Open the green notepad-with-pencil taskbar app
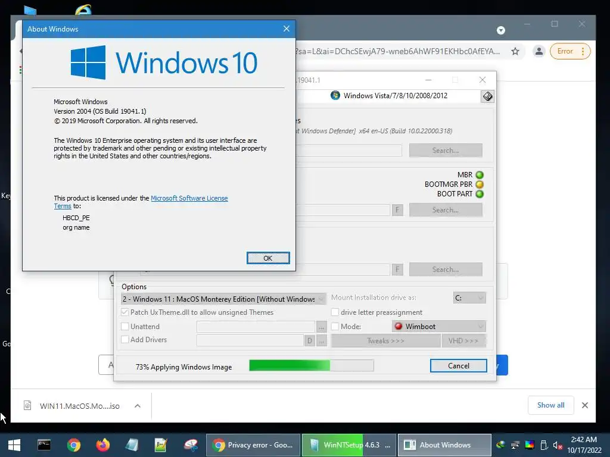Image resolution: width=610 pixels, height=457 pixels. point(161,445)
